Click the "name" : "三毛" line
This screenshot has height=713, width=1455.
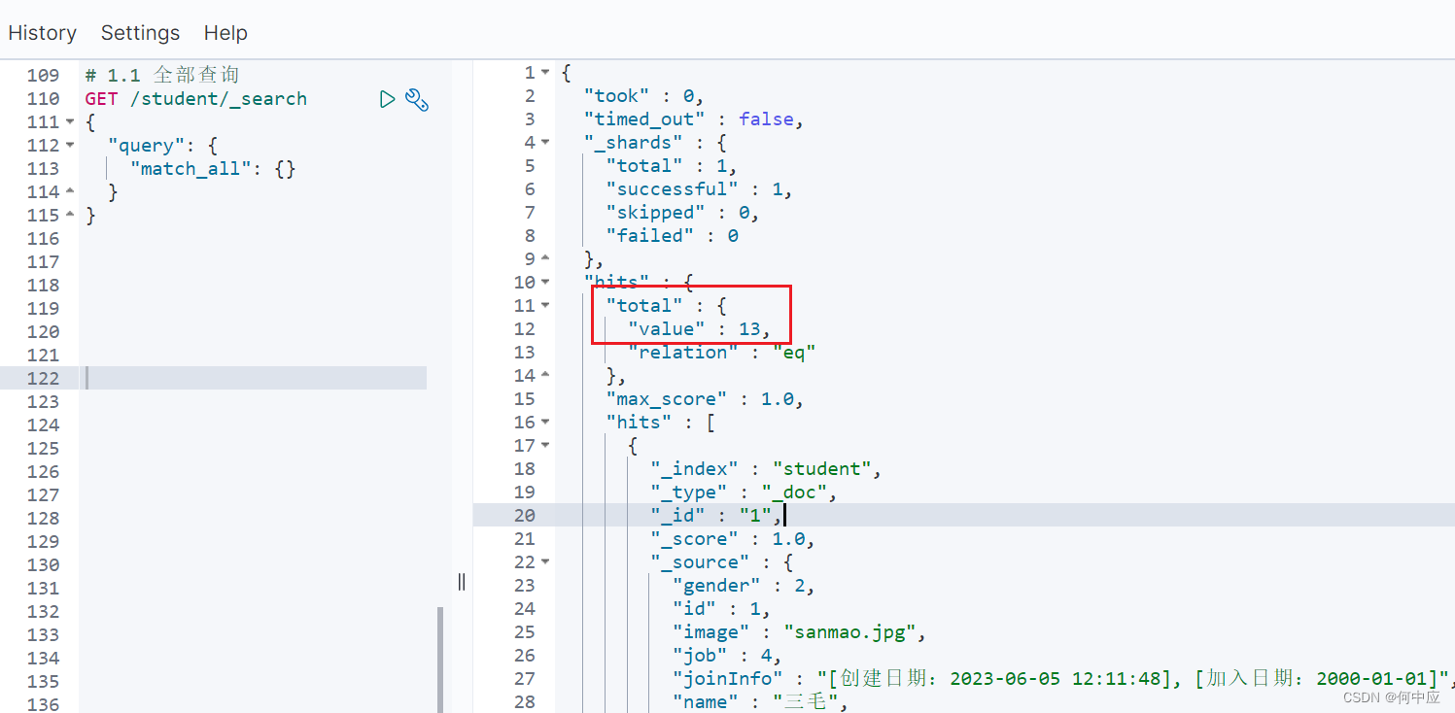(x=761, y=701)
